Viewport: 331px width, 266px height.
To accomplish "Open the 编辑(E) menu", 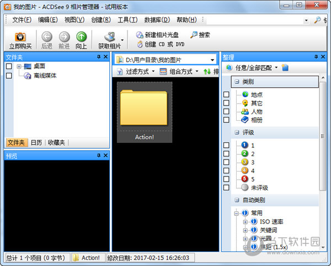I will [x=48, y=20].
